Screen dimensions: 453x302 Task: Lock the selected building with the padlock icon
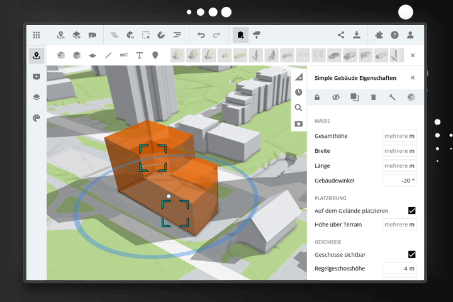point(317,97)
